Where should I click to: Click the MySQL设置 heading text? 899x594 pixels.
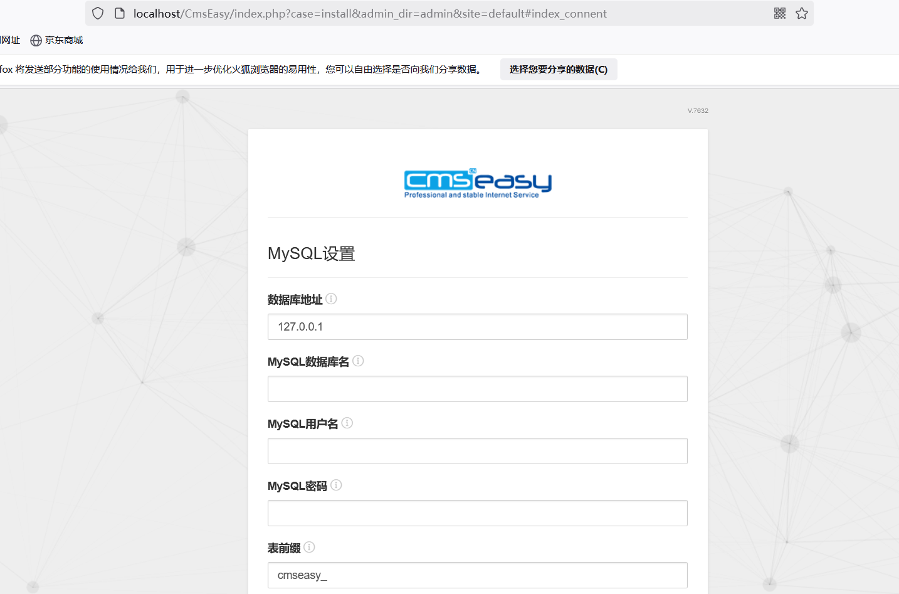tap(312, 253)
